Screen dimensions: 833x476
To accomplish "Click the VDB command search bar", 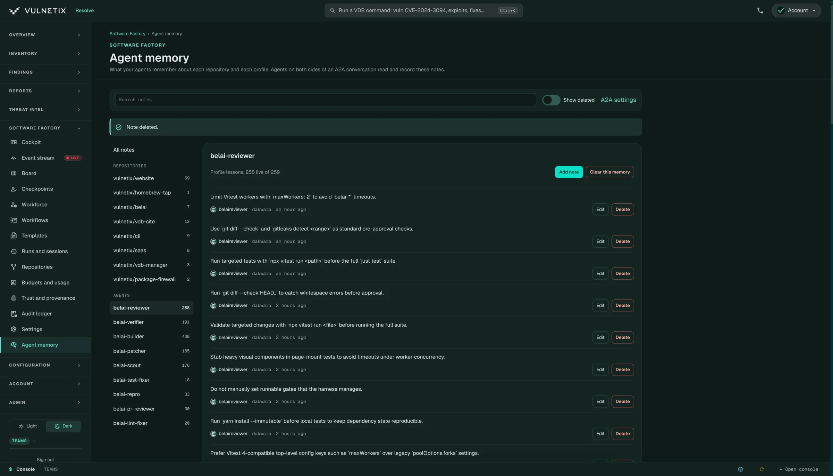I will pos(423,10).
